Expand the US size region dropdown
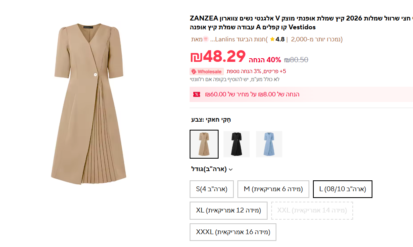413x247 pixels. pyautogui.click(x=231, y=169)
